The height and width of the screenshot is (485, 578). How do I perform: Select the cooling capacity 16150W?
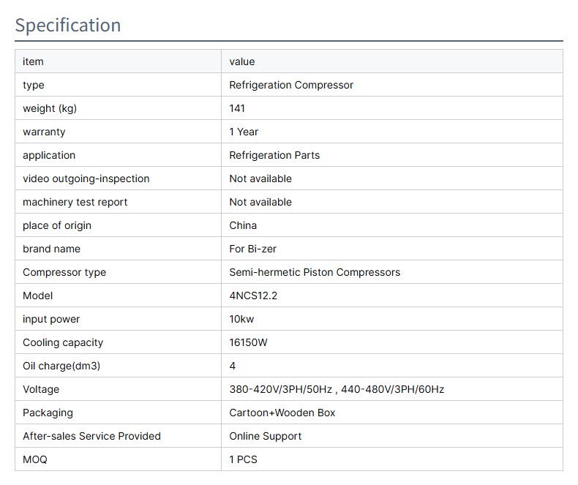(x=249, y=342)
